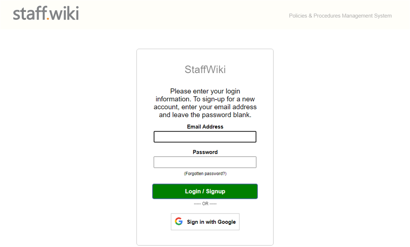Click 'Please enter your login' instruction line
The height and width of the screenshot is (247, 410).
205,91
